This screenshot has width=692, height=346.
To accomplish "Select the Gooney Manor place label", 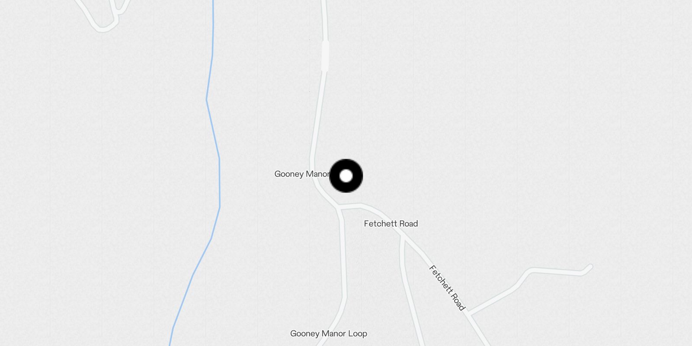I will point(302,174).
